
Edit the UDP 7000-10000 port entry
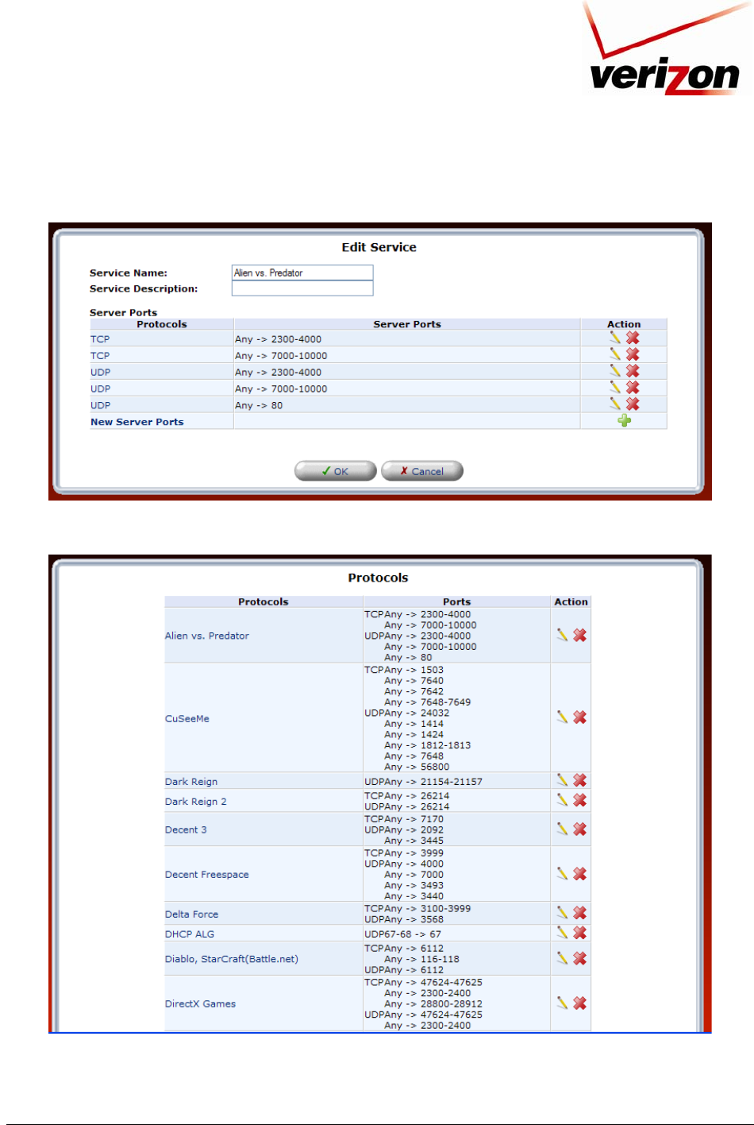point(615,387)
